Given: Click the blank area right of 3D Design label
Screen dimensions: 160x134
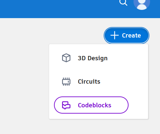Looking at the screenshot, I should (127, 58).
